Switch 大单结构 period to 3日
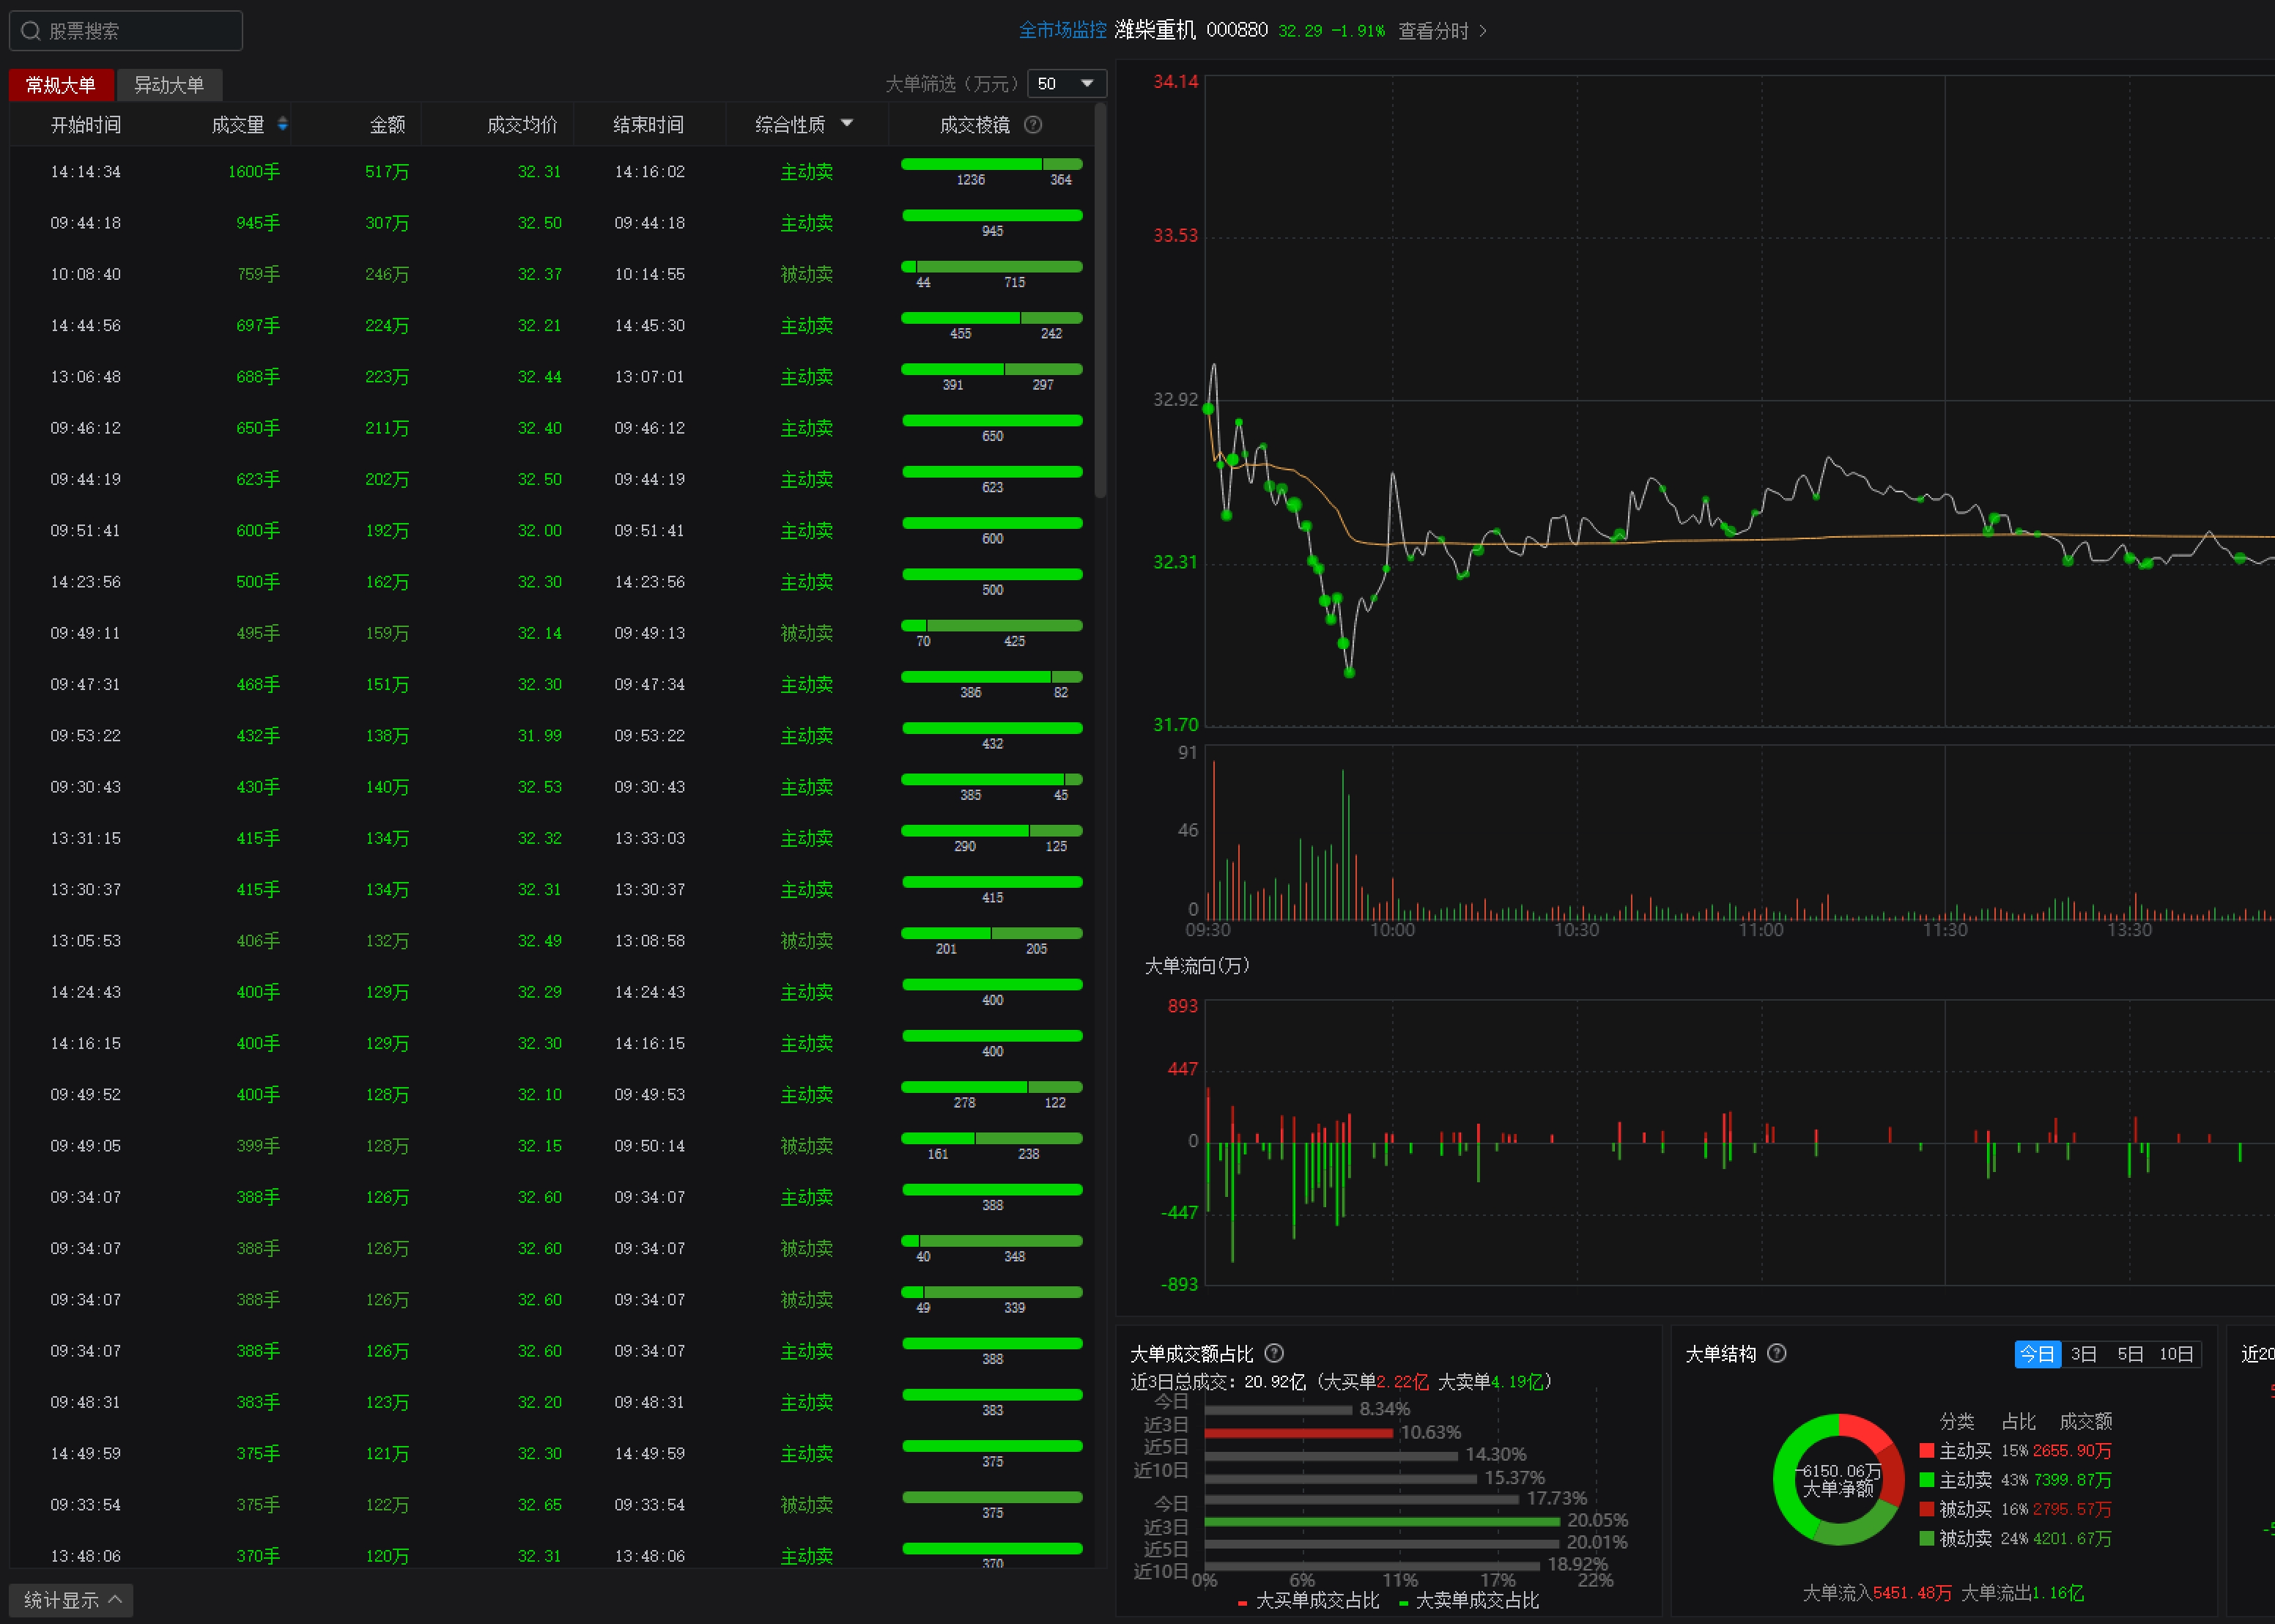This screenshot has width=2275, height=1624. click(2083, 1354)
